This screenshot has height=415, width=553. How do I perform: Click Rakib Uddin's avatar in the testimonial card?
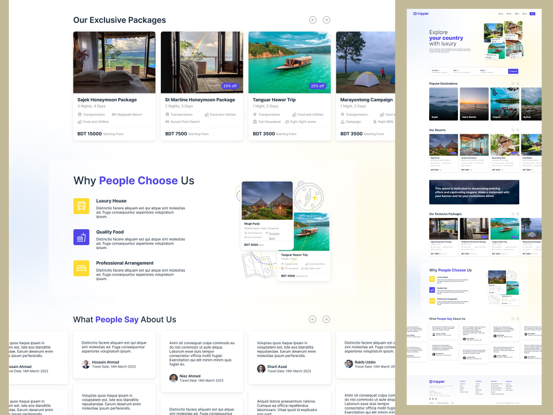click(348, 364)
